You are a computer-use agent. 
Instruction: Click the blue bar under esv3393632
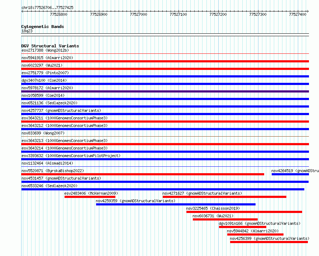(x=165, y=159)
